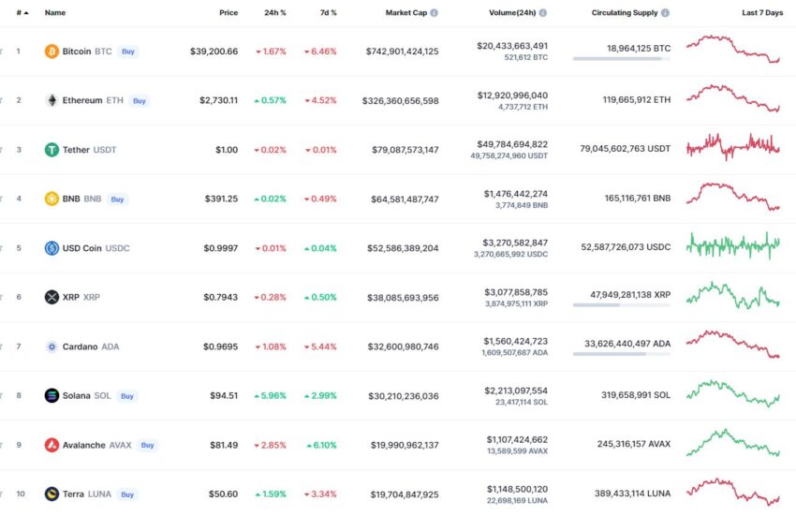Open the BNB coin name link
This screenshot has height=516, width=796.
click(x=81, y=199)
